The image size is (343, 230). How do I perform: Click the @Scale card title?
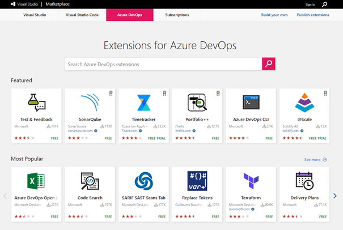[304, 120]
